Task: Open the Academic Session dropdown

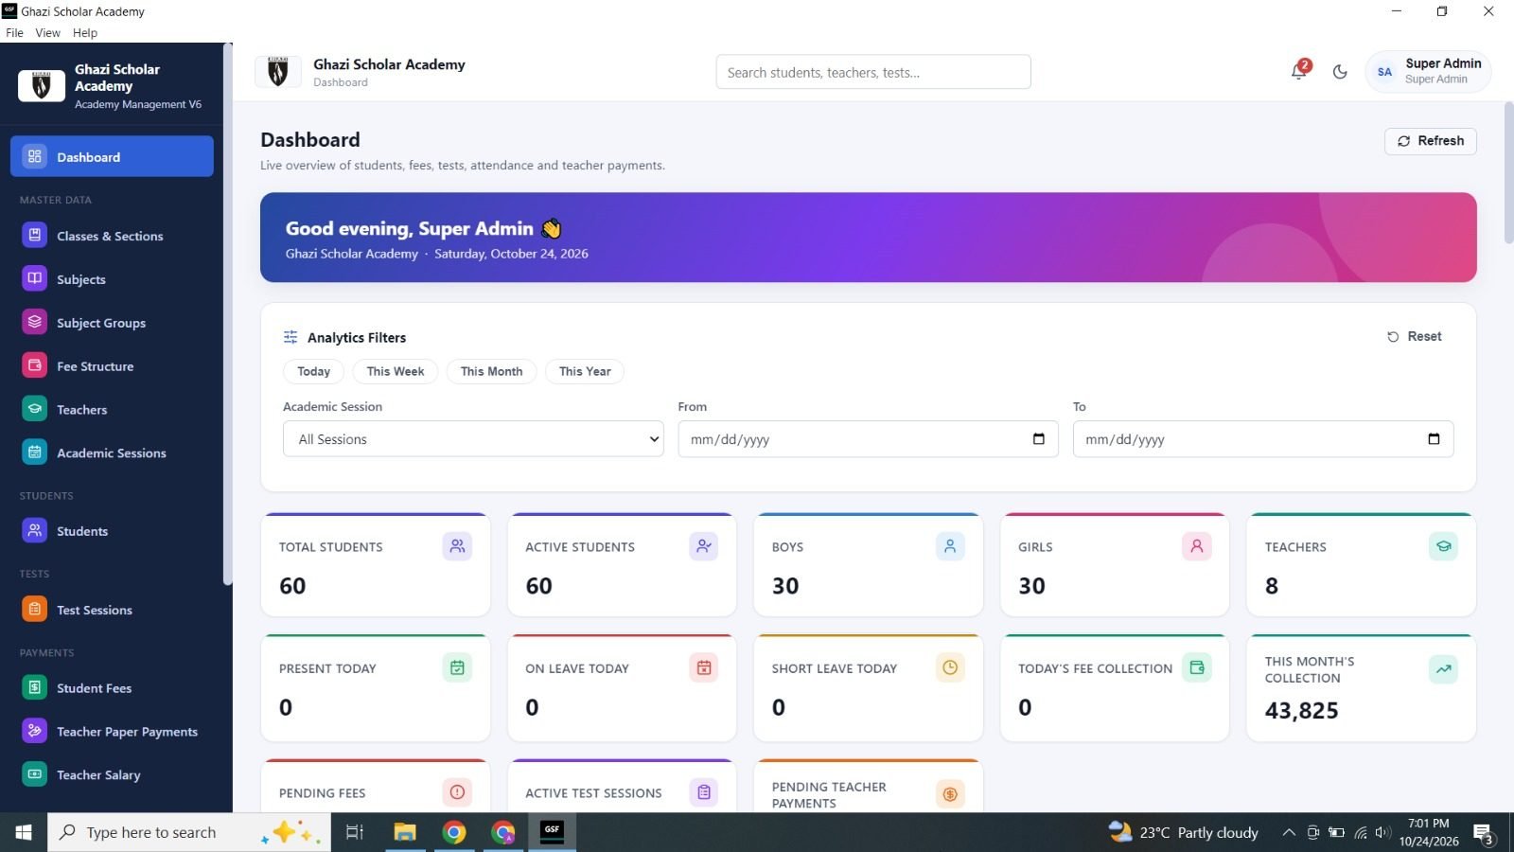Action: (x=473, y=439)
